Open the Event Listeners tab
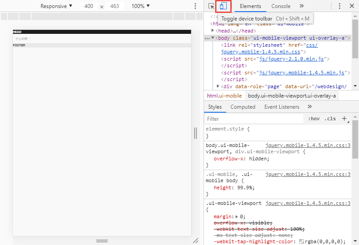359x245 pixels. 281,107
